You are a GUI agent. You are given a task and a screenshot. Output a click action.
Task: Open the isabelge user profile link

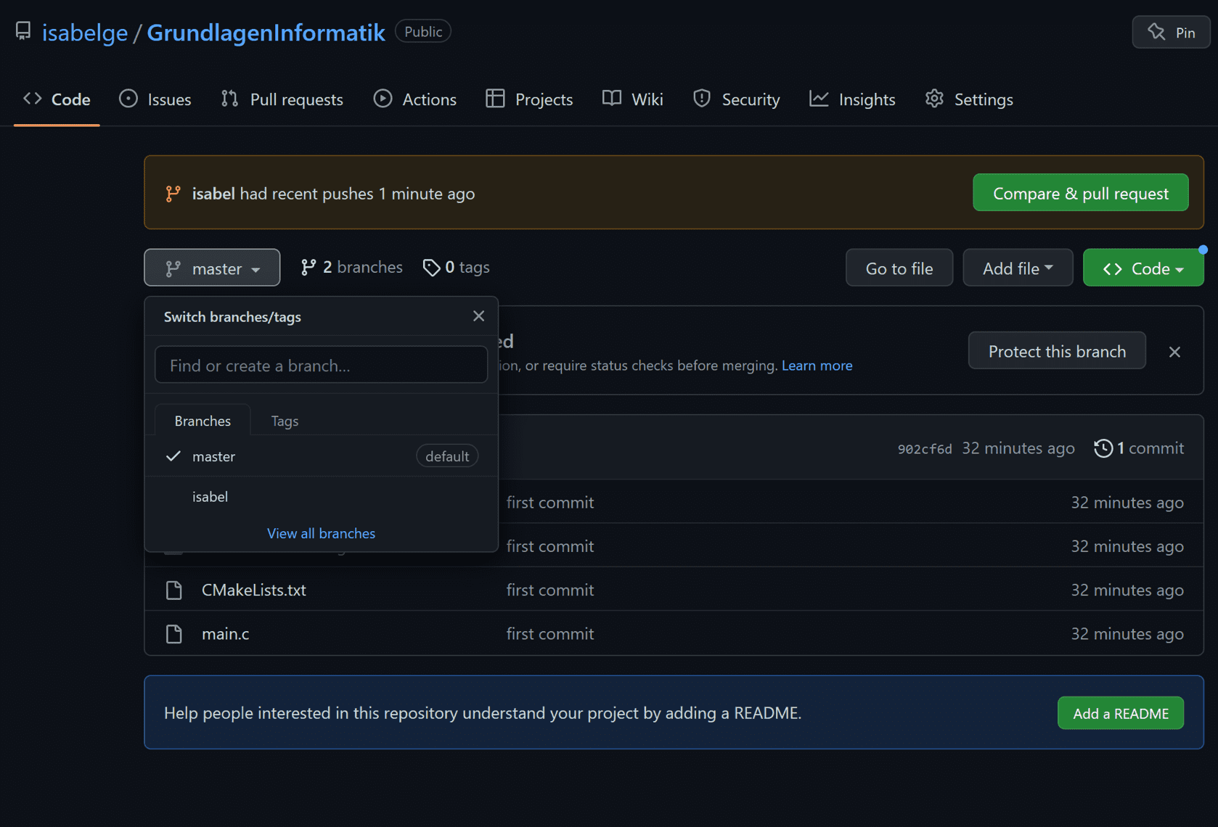coord(84,32)
